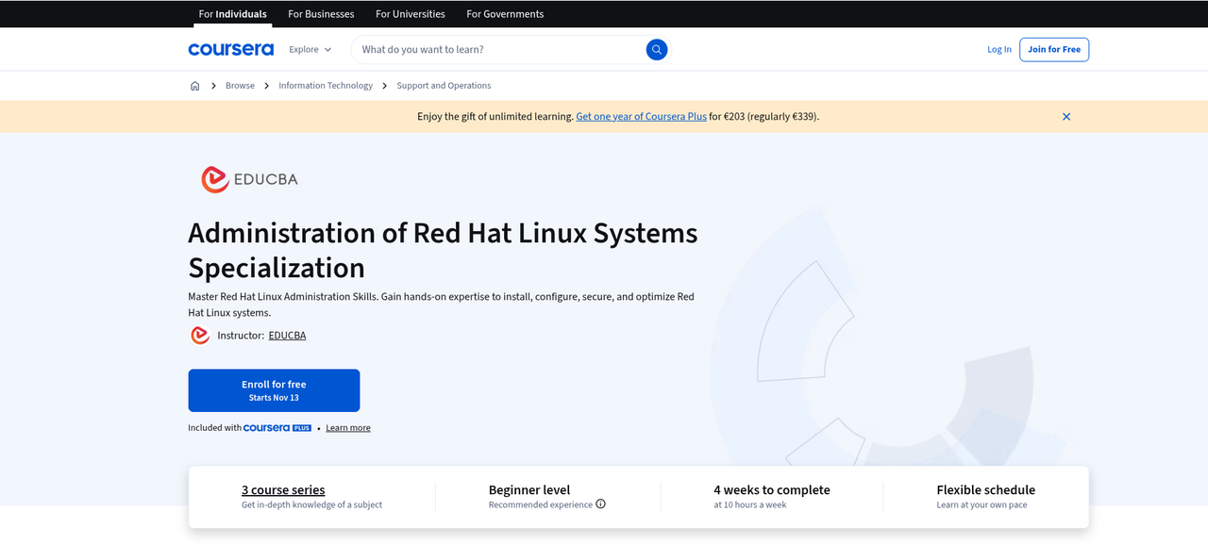Click the blue search magnifier button
This screenshot has height=544, width=1208.
coord(657,49)
